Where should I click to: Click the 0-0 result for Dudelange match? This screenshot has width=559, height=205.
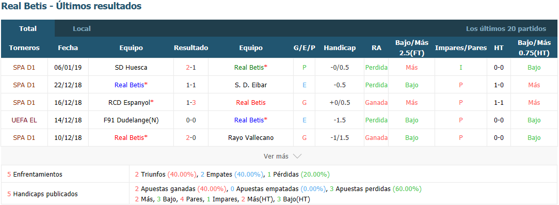click(191, 120)
